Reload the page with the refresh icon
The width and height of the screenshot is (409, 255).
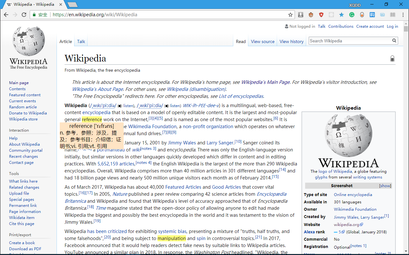24,15
